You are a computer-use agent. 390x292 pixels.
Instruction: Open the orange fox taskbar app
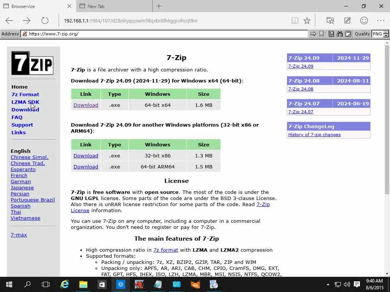(195, 284)
